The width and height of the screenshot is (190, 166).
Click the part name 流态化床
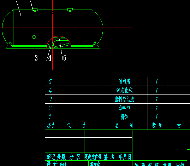125,90
